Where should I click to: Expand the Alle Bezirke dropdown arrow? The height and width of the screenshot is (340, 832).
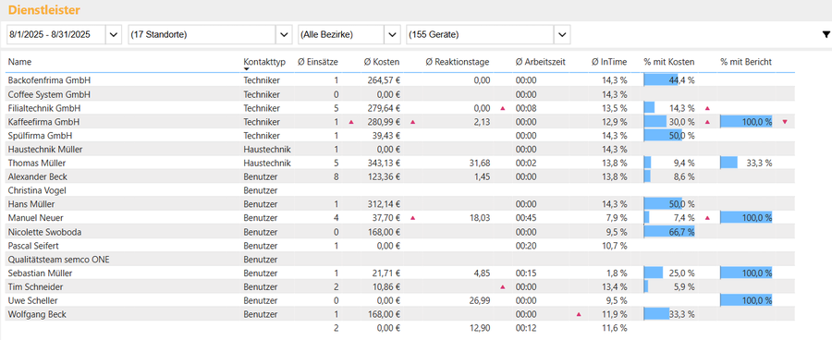tap(392, 34)
